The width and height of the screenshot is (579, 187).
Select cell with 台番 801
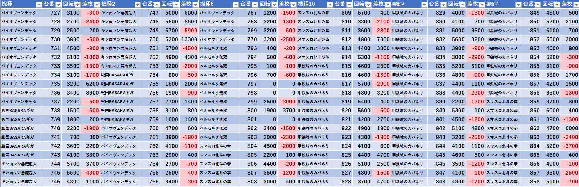tap(249, 119)
